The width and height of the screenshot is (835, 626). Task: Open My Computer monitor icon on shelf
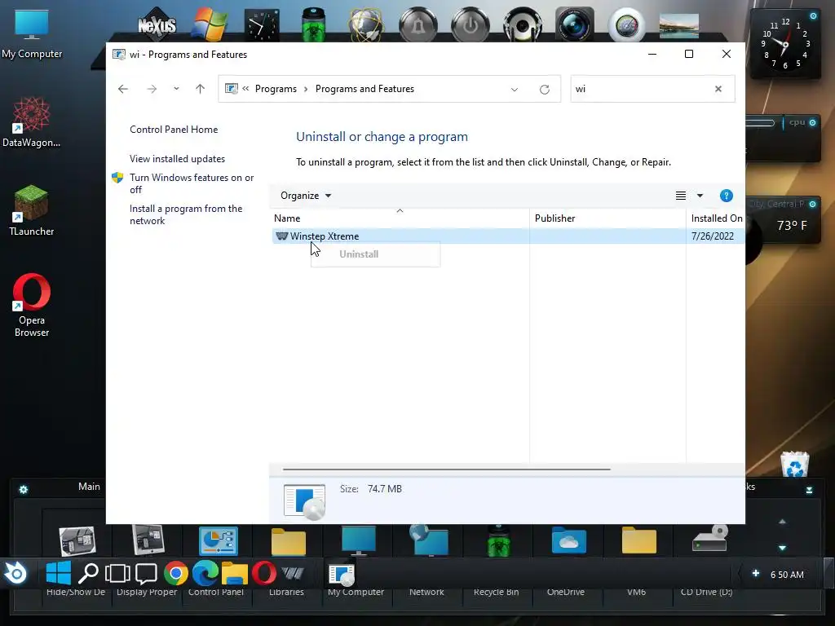pos(359,540)
